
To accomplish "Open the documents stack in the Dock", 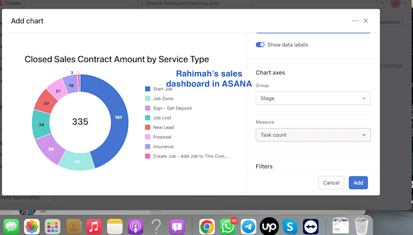I will [x=341, y=226].
